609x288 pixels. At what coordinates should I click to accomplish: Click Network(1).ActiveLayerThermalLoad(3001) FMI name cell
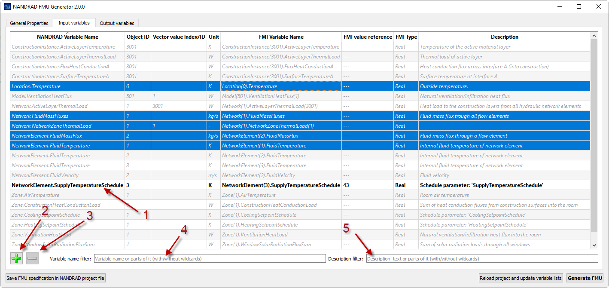[281, 106]
